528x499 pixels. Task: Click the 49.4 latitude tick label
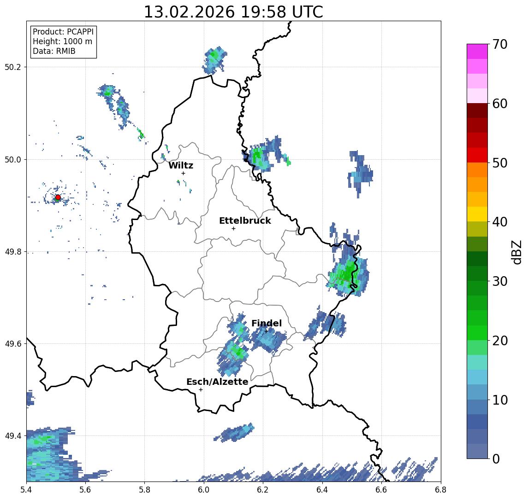(13, 436)
